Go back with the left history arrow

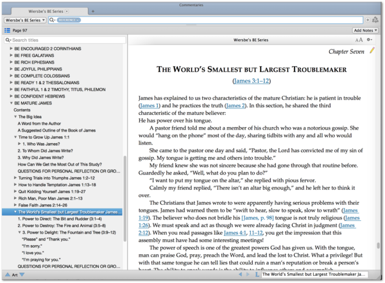pyautogui.click(x=241, y=275)
